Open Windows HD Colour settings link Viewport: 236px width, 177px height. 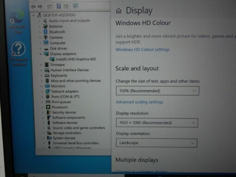point(143,49)
